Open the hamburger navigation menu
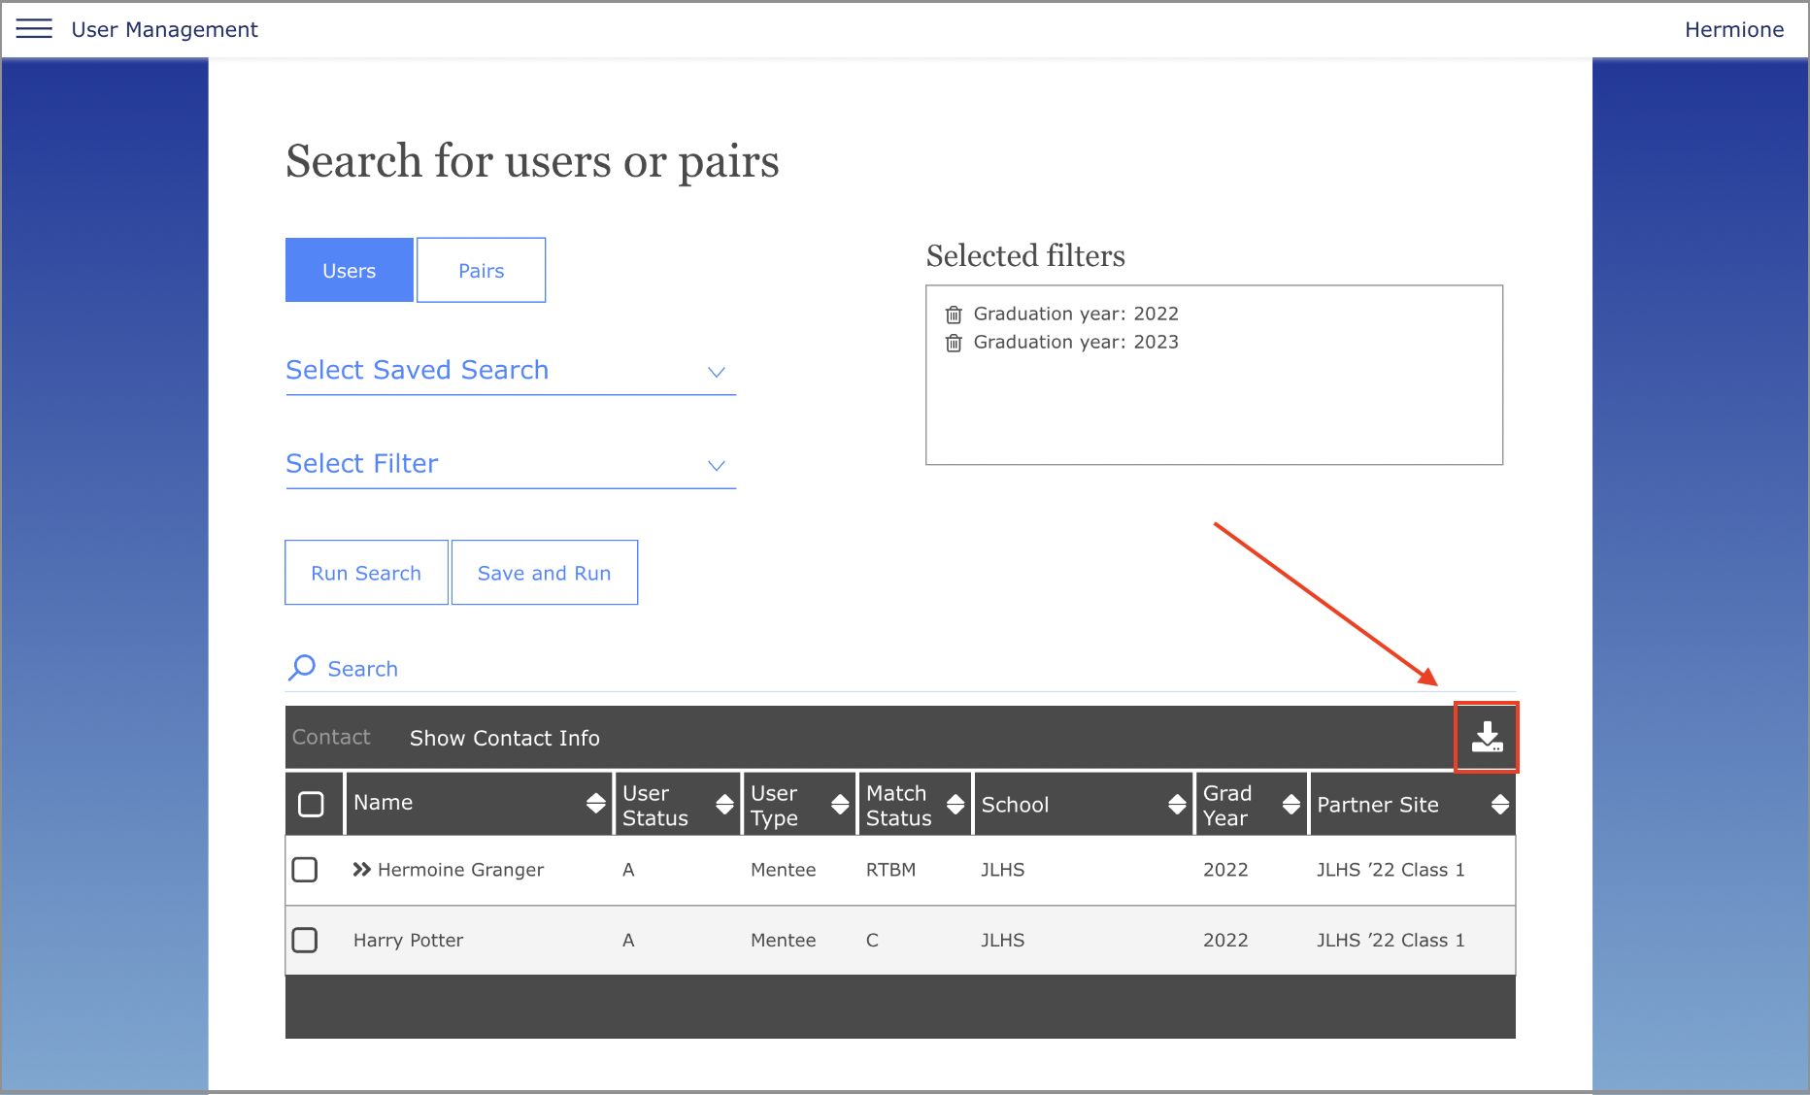The height and width of the screenshot is (1095, 1810). [34, 29]
